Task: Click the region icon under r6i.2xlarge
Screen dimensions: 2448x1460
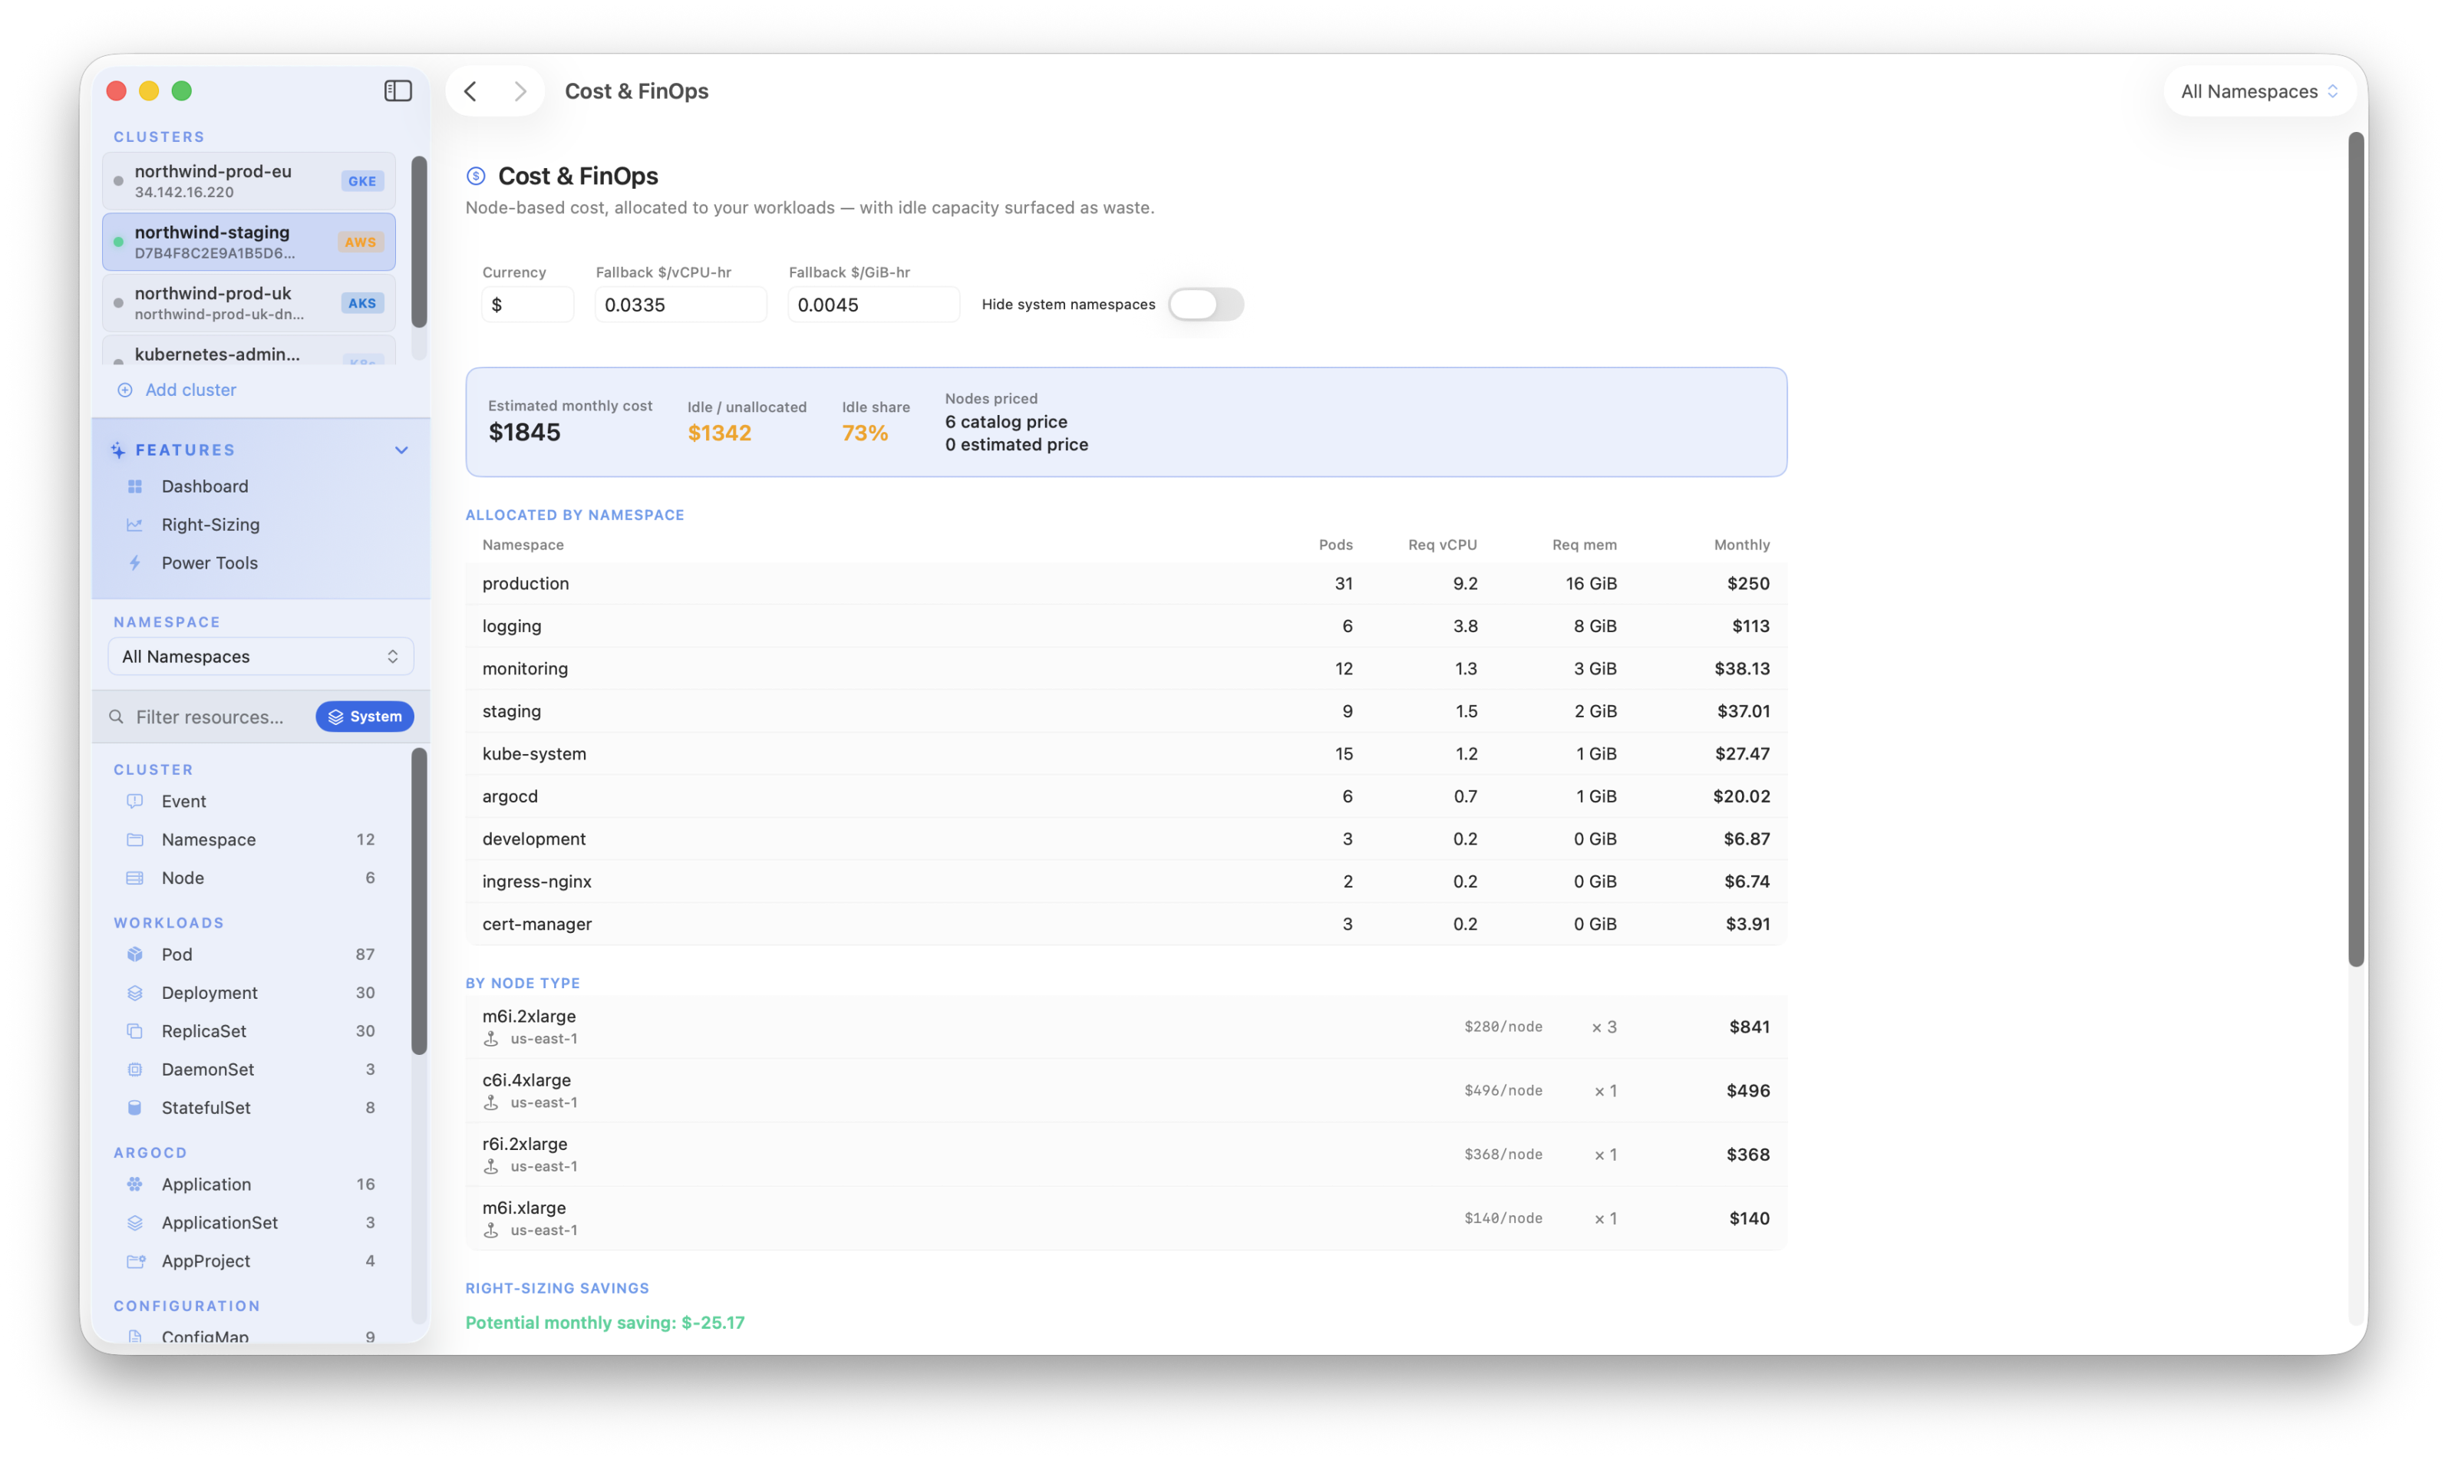Action: click(x=491, y=1167)
